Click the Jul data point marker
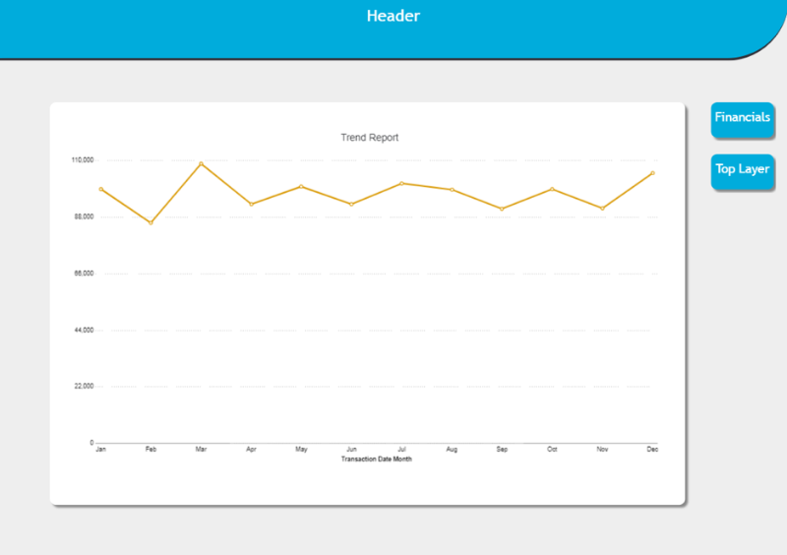 (401, 183)
